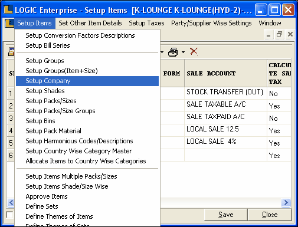
Task: Restore the inner child window
Action: 279,34
